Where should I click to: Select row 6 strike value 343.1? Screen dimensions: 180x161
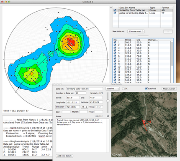click(128, 56)
